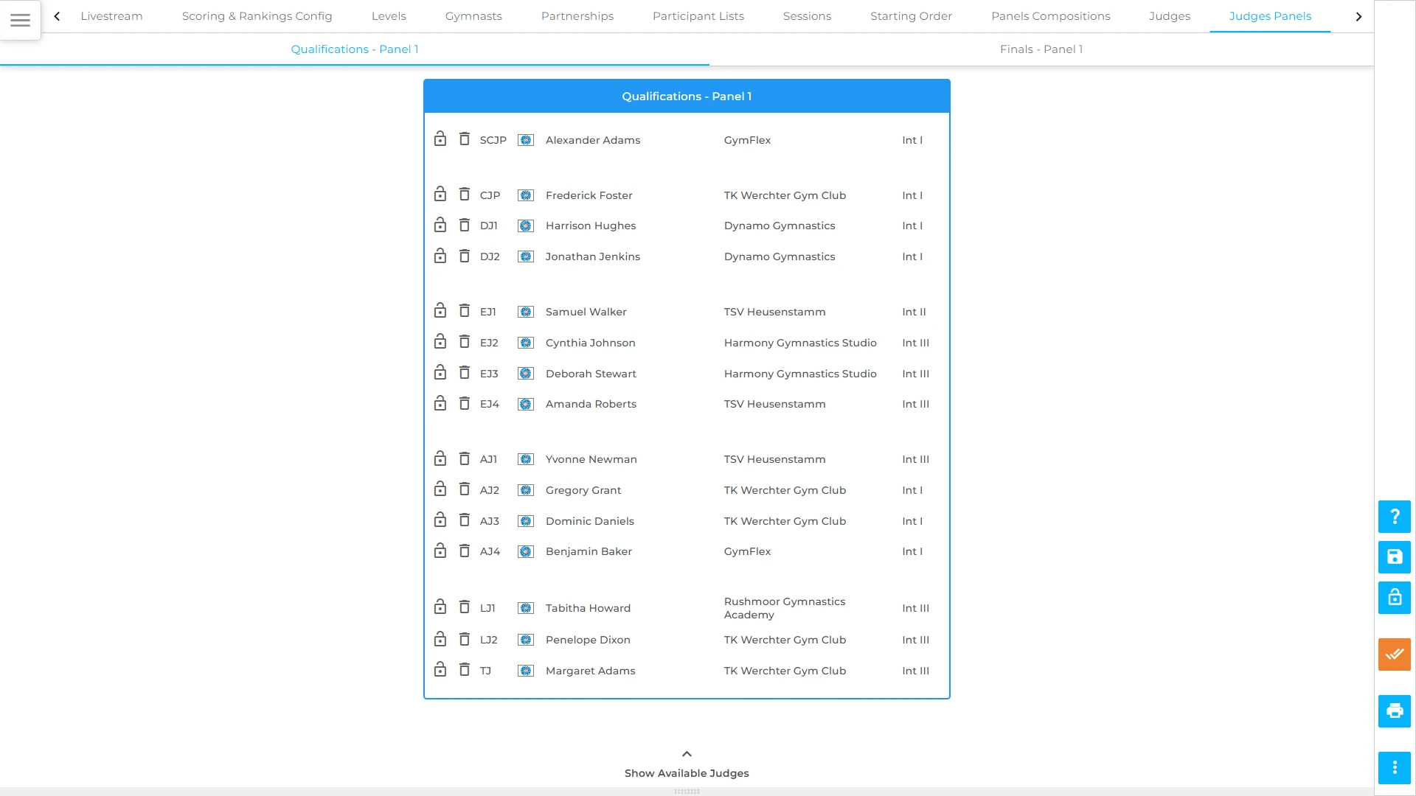Delete EJ3 judge Deborah Stewart

click(x=465, y=372)
